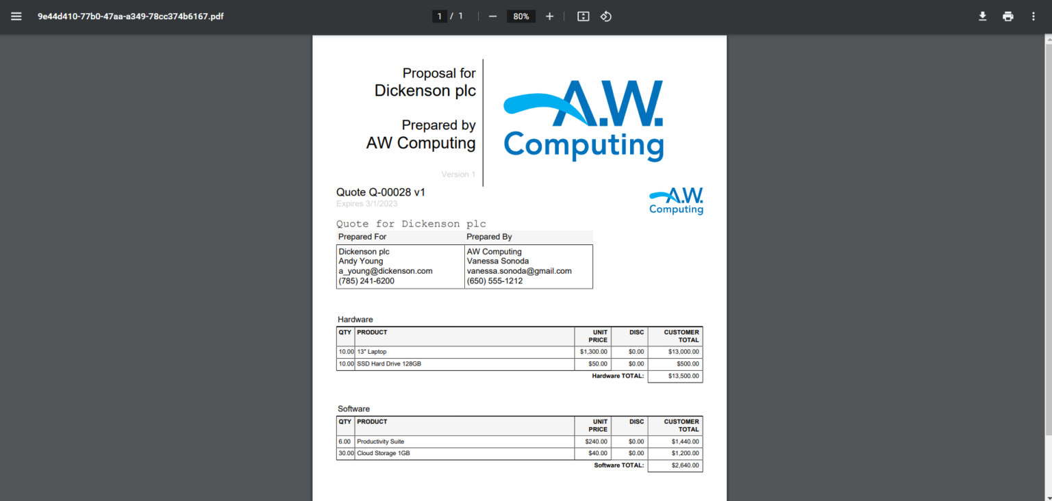Click the 'Prepared By' column header
Viewport: 1052px width, 501px height.
[x=489, y=237]
